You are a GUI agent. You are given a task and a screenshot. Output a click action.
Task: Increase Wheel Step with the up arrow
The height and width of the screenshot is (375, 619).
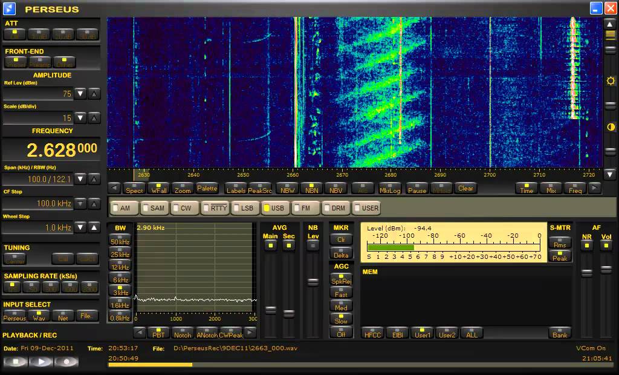tap(94, 227)
